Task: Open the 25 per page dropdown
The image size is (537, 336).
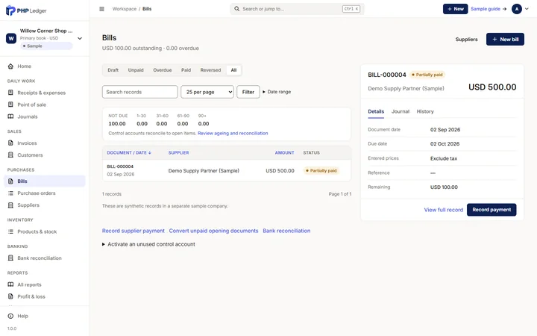Action: [x=207, y=92]
